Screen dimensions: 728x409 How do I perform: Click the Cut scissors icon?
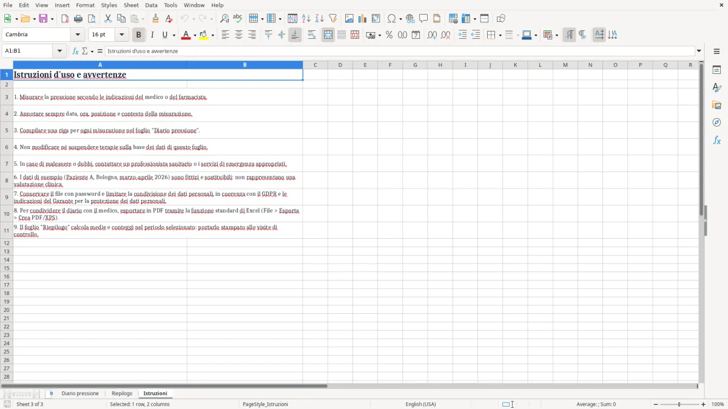coord(108,19)
